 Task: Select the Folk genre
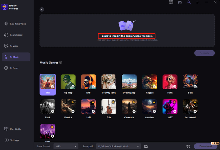(109, 109)
